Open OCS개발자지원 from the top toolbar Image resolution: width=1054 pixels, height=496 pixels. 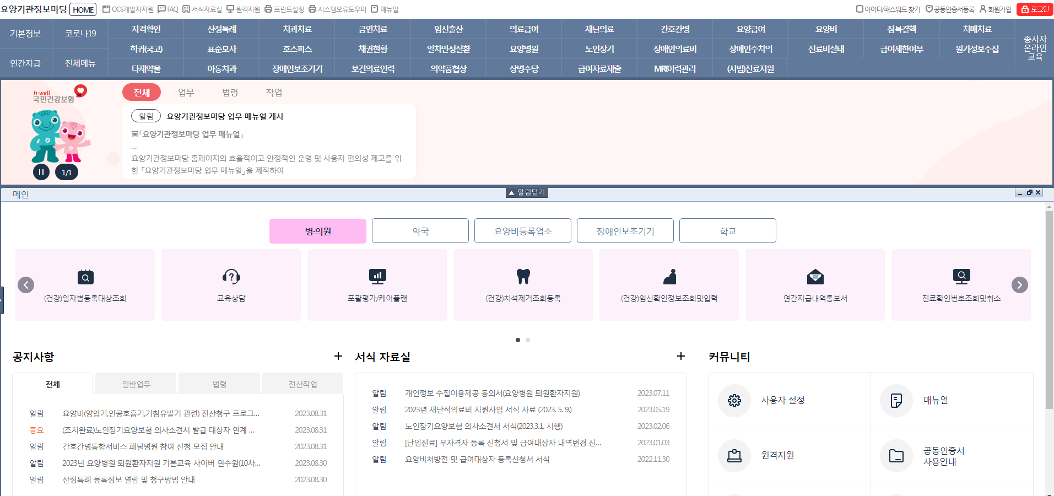tap(128, 9)
